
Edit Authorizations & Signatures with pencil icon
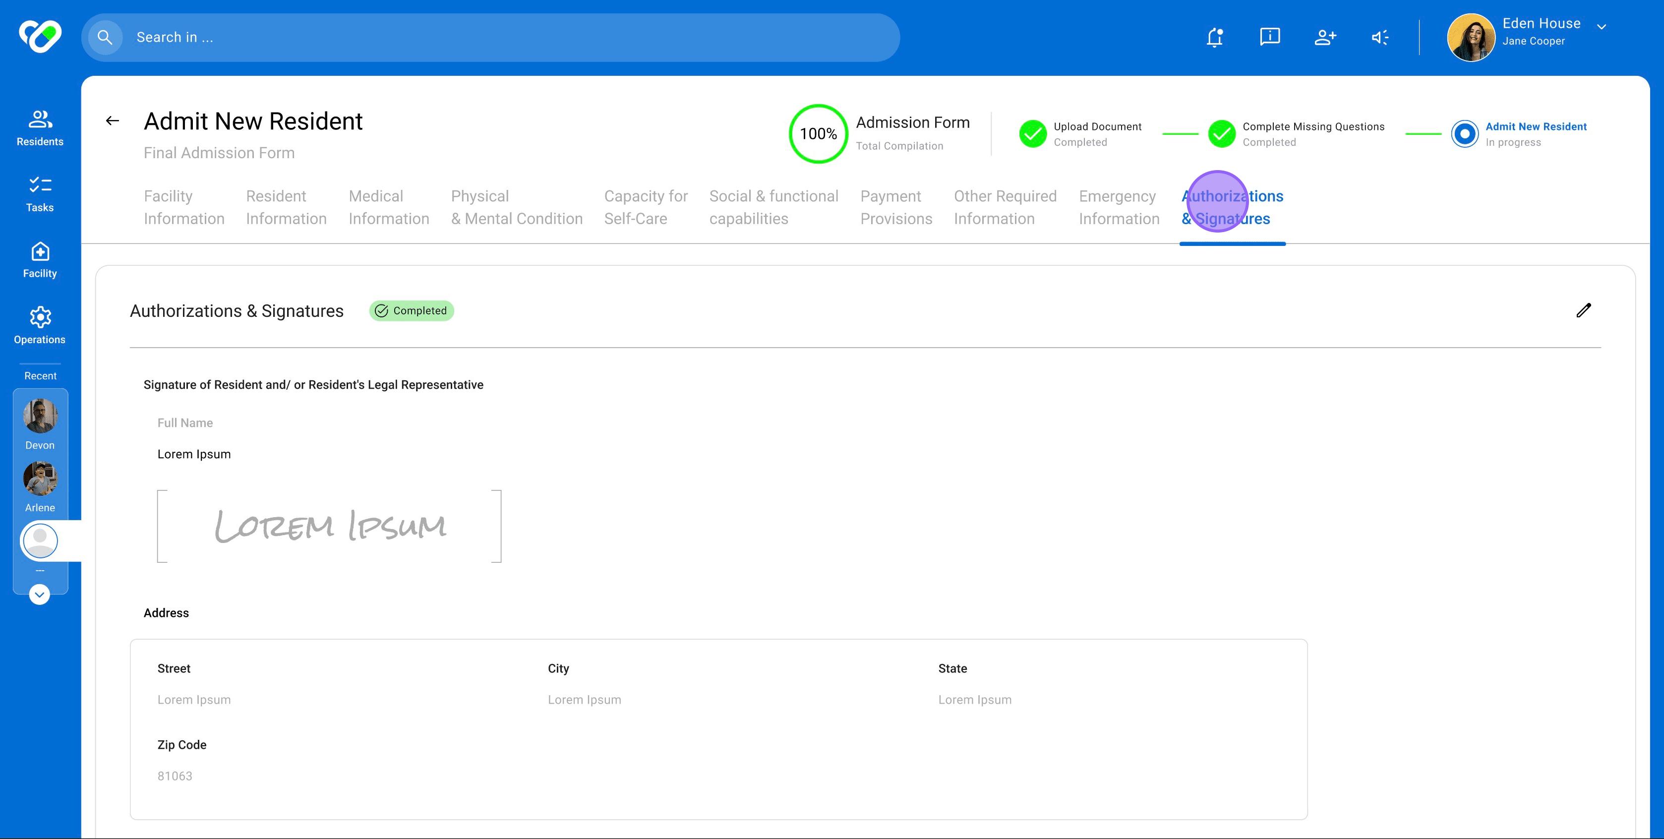[1583, 311]
